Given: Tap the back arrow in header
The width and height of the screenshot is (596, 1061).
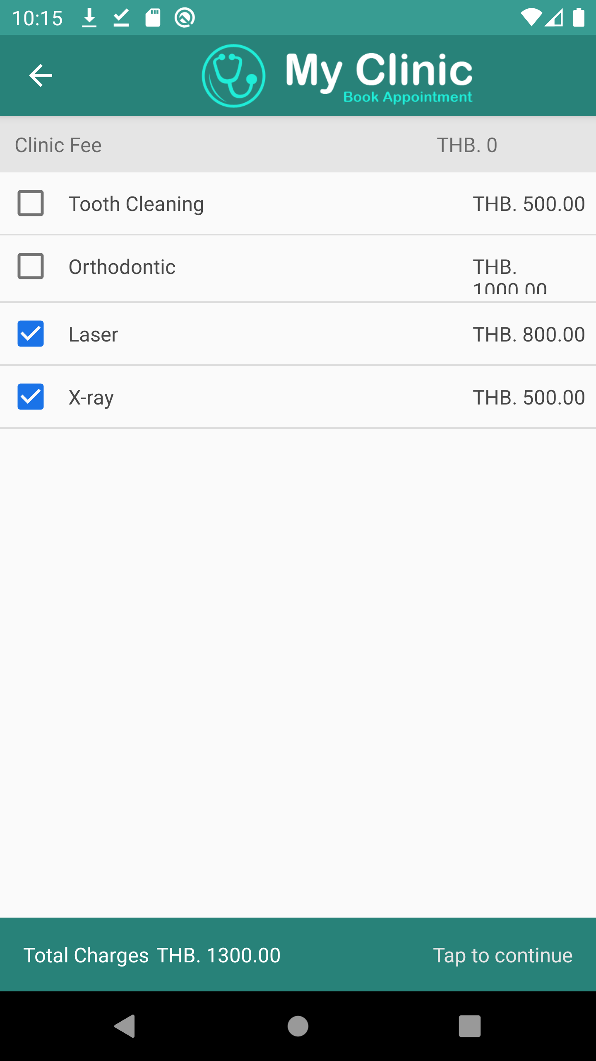Looking at the screenshot, I should point(41,75).
